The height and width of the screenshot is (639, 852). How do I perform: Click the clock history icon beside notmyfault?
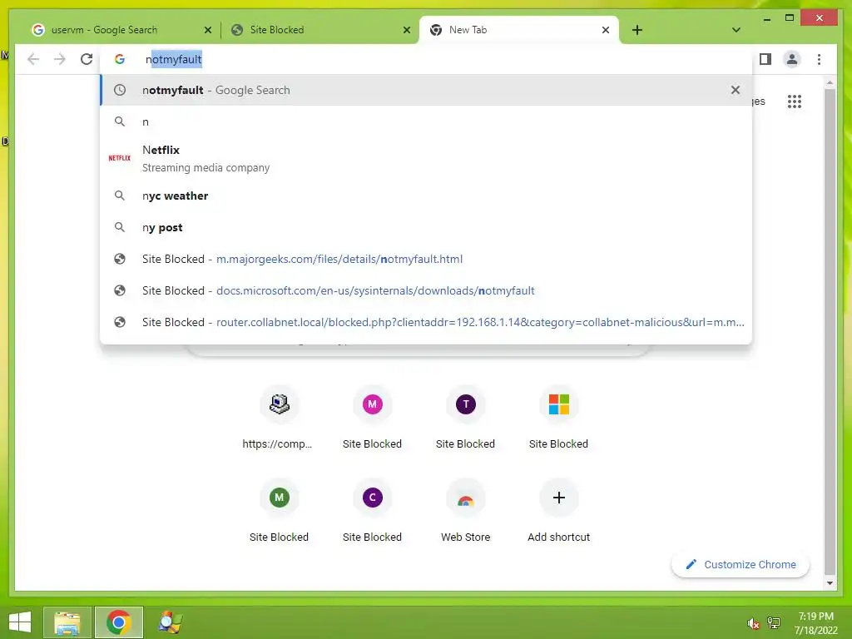click(120, 90)
